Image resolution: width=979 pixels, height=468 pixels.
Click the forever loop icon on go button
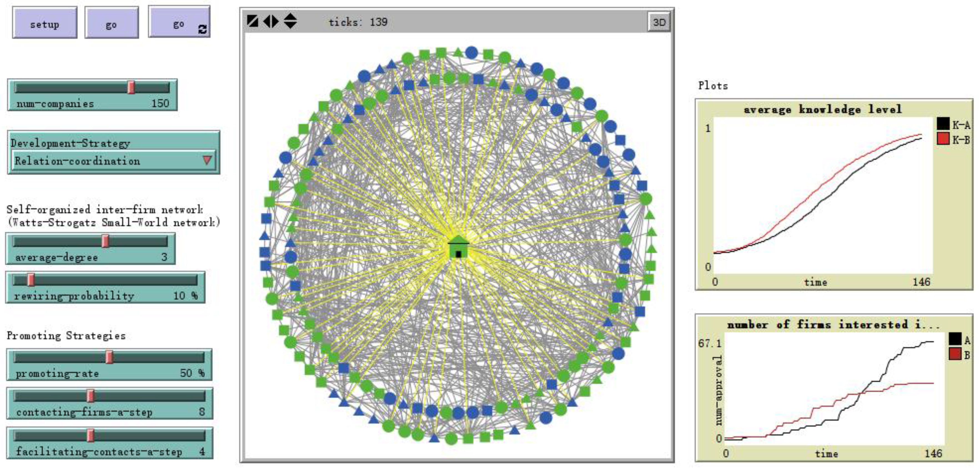(x=203, y=29)
